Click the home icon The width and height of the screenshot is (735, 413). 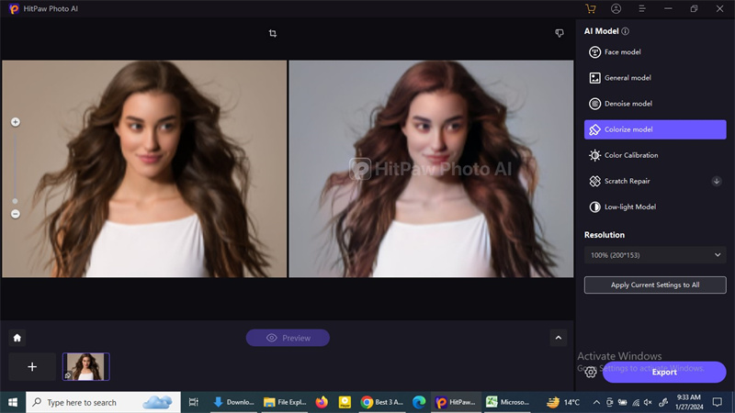(x=17, y=338)
